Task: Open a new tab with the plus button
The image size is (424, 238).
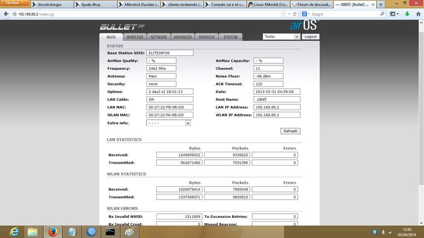Action: pos(381,5)
